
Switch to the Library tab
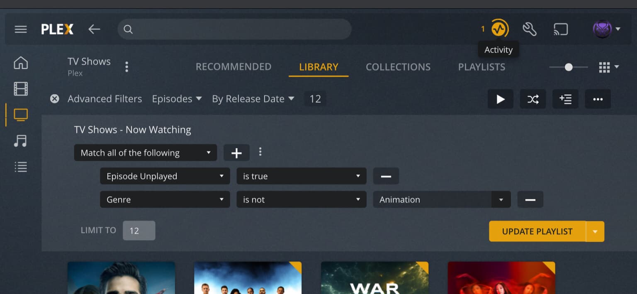[x=318, y=67]
